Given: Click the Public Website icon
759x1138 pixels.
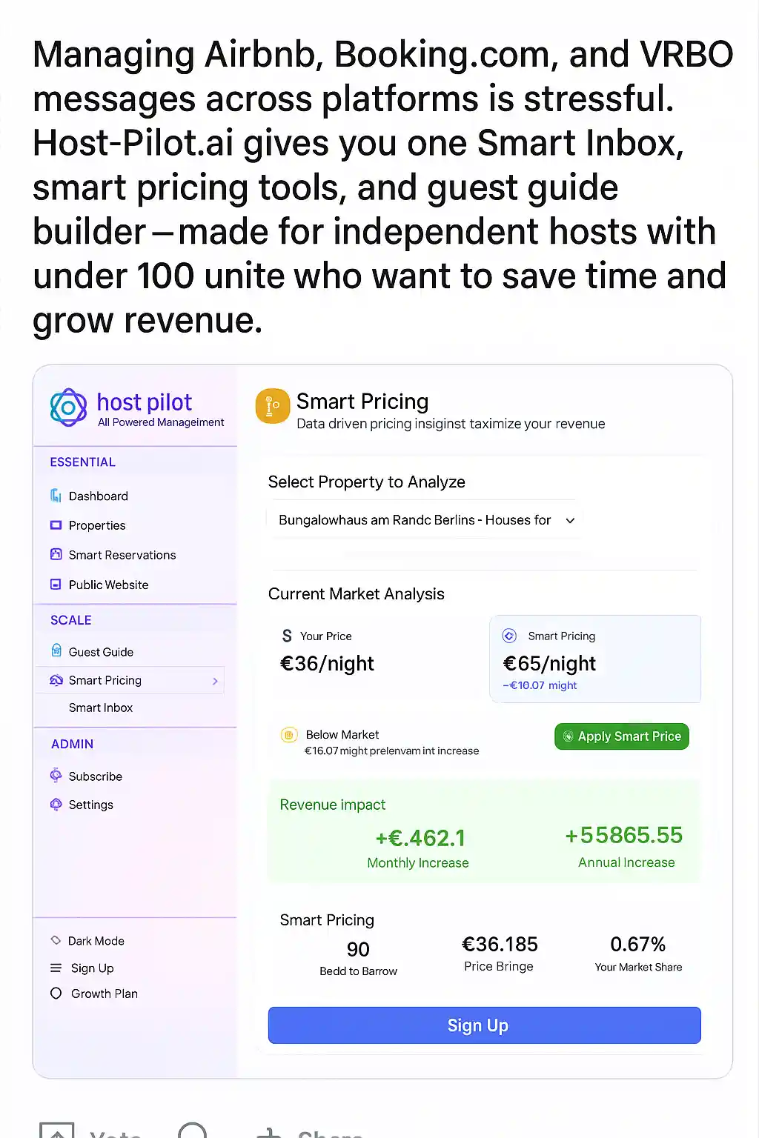Looking at the screenshot, I should (x=56, y=585).
